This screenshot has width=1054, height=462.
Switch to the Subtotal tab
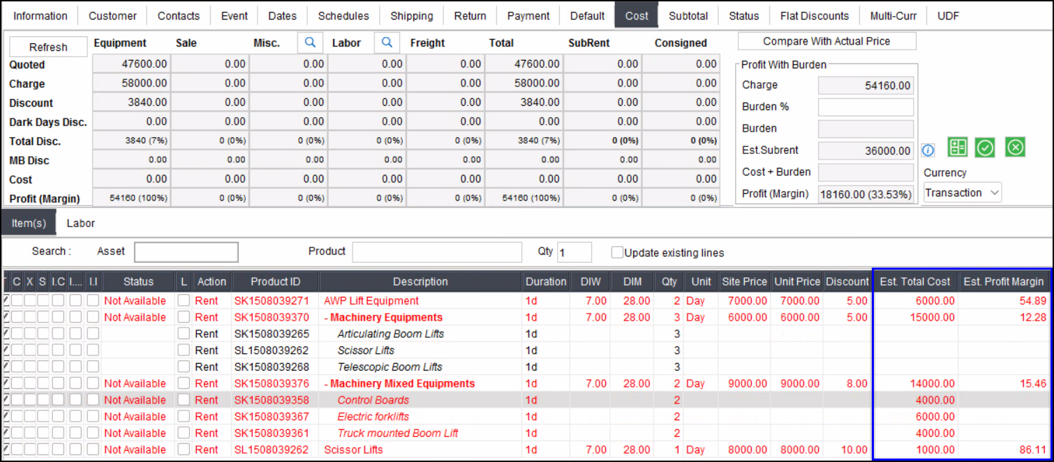[688, 15]
